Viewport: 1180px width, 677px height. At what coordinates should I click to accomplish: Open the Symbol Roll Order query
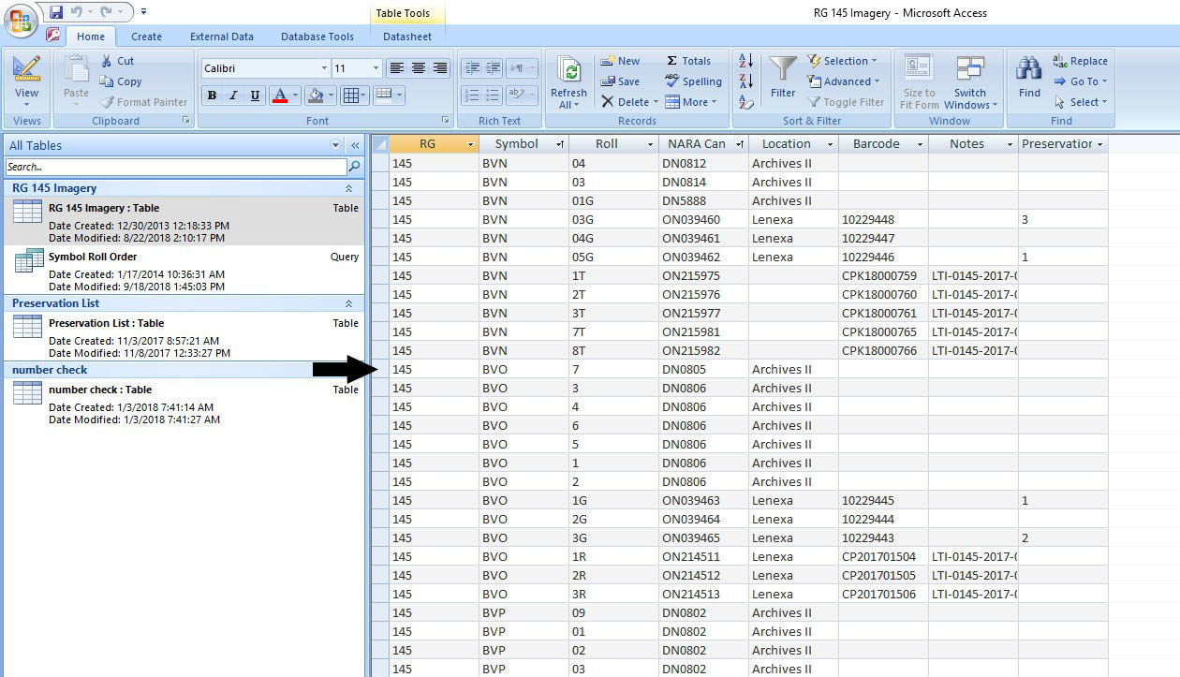[x=93, y=257]
